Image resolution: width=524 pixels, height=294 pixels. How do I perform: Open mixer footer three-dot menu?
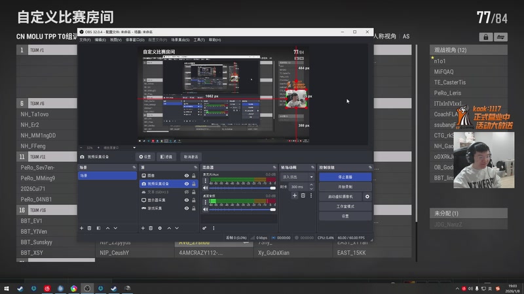tap(214, 228)
